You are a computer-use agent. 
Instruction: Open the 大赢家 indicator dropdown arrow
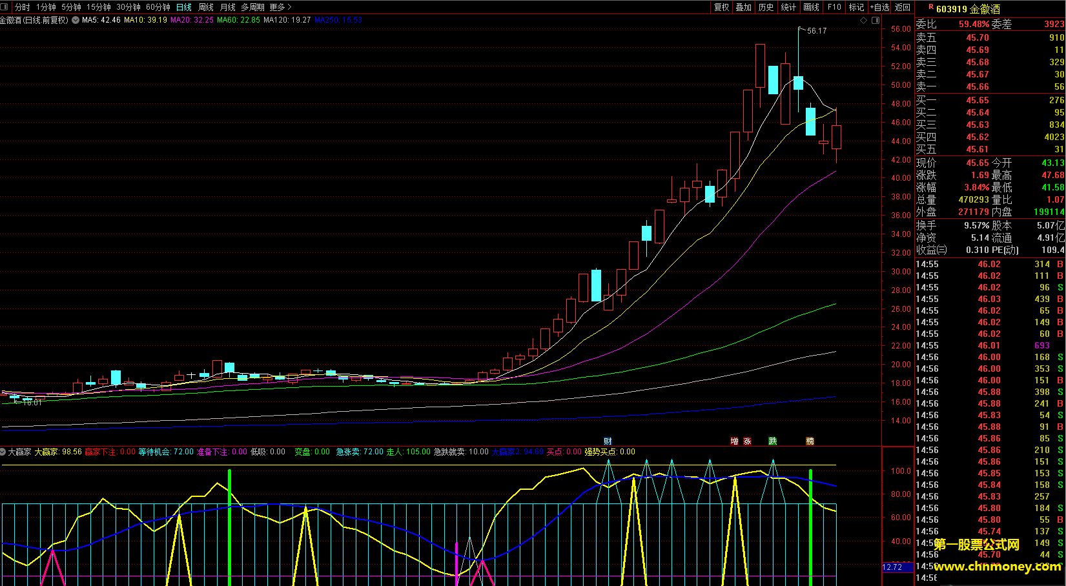[x=3, y=452]
